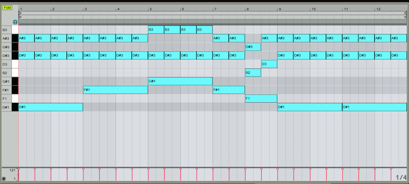Click bar 10 on the beat ruler
The image size is (409, 184).
[x=313, y=9]
